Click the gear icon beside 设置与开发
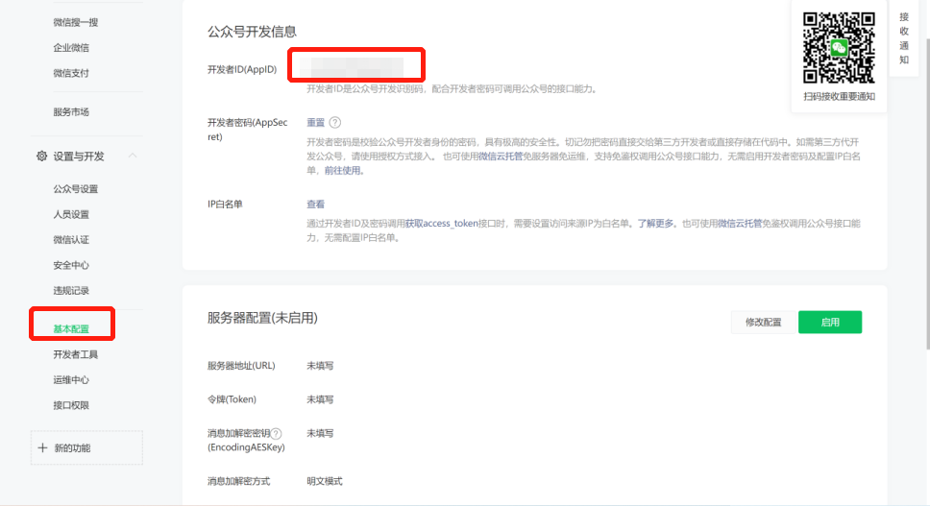The width and height of the screenshot is (930, 506). click(41, 157)
